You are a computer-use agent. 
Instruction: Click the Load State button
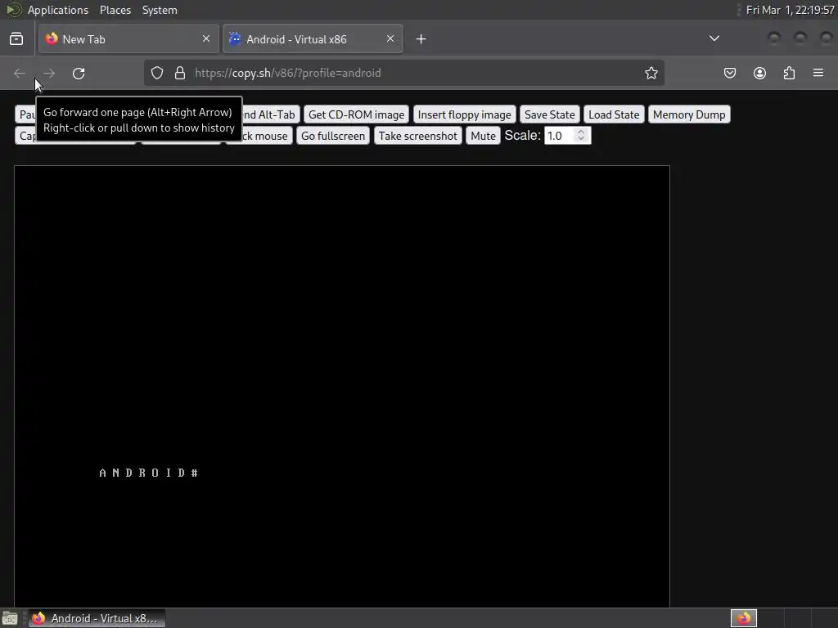click(614, 114)
